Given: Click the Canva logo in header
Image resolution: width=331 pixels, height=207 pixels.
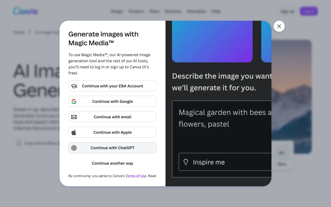Looking at the screenshot, I should (25, 11).
